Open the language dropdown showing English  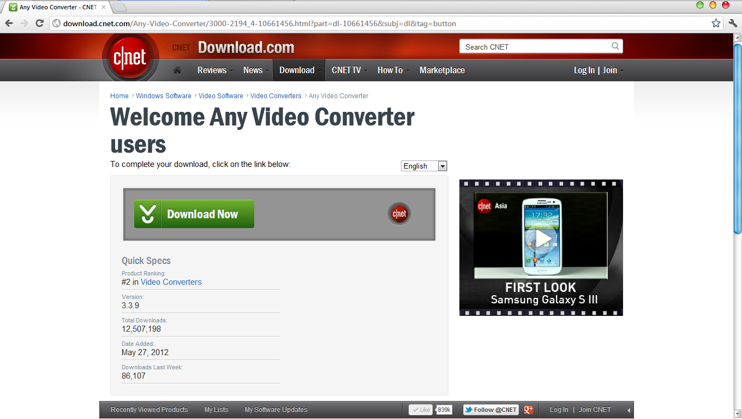pos(424,166)
